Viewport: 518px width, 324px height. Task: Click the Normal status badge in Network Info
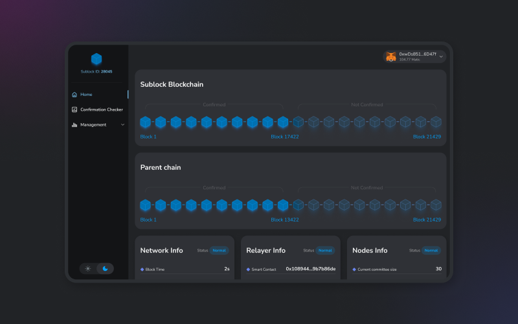[219, 250]
